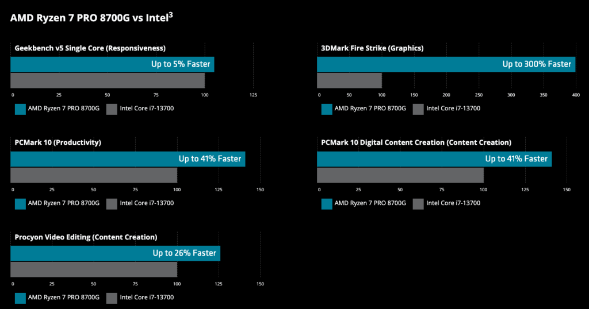
Task: Click the teal legend swatch under PCMark 10 Productivity
Action: pyautogui.click(x=20, y=203)
